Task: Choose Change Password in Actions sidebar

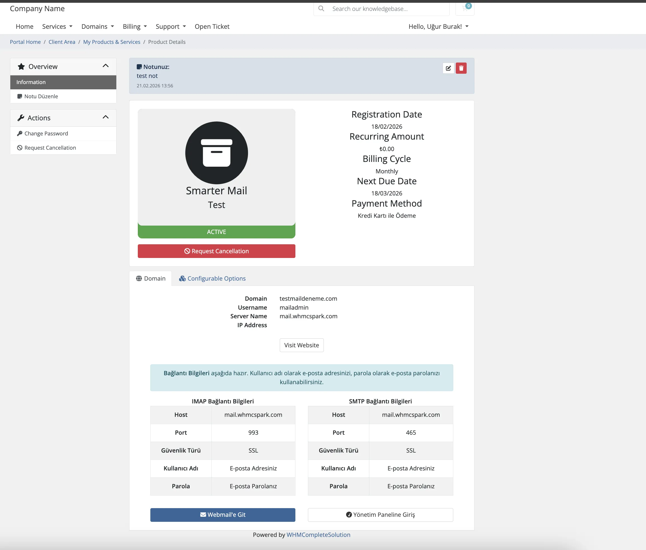Action: 63,133
